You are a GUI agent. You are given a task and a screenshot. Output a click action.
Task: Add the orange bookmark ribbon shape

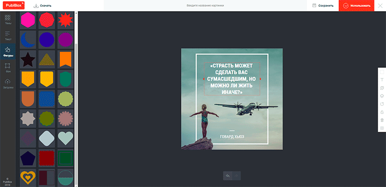pyautogui.click(x=66, y=59)
